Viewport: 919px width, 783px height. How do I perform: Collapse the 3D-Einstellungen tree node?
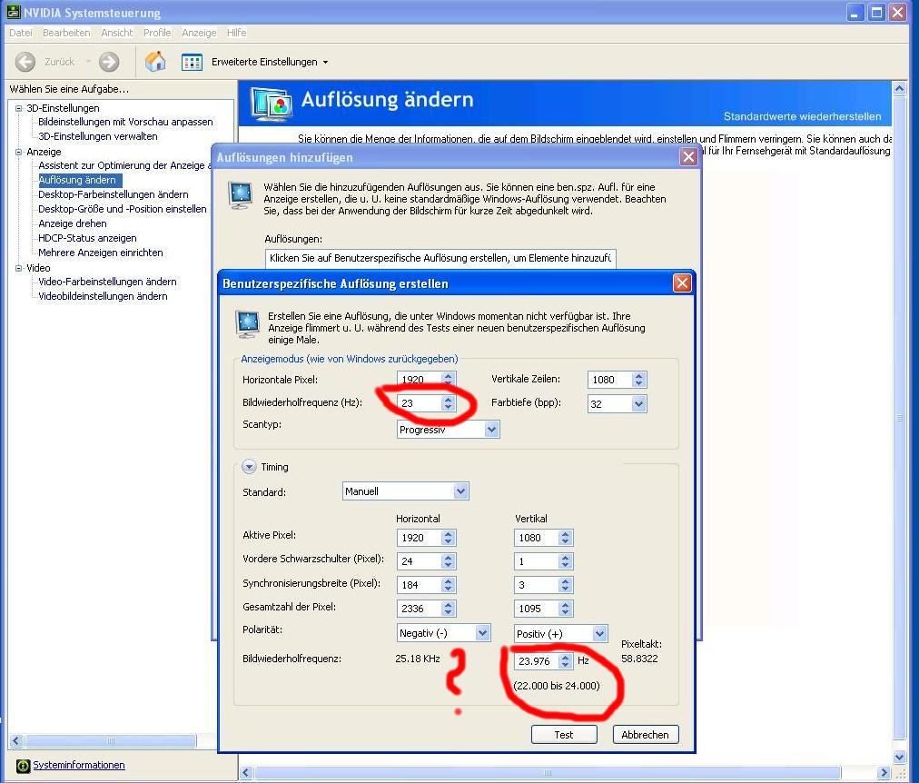point(19,108)
